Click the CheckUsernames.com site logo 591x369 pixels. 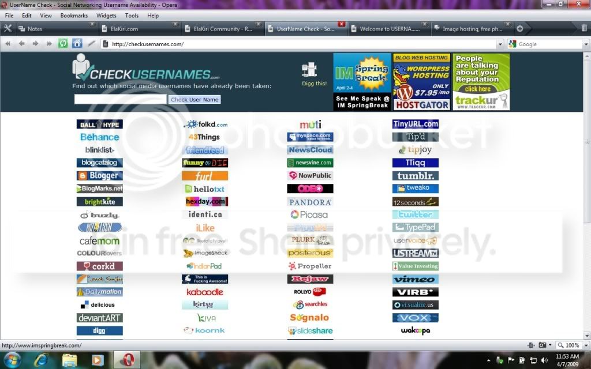pos(146,68)
